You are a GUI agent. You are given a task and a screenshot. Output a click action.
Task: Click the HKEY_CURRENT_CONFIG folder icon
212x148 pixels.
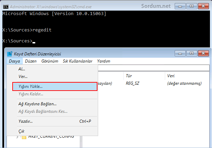[x=24, y=137]
